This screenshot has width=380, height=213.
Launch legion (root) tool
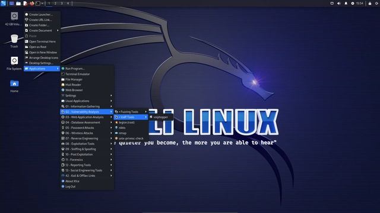pyautogui.click(x=131, y=122)
